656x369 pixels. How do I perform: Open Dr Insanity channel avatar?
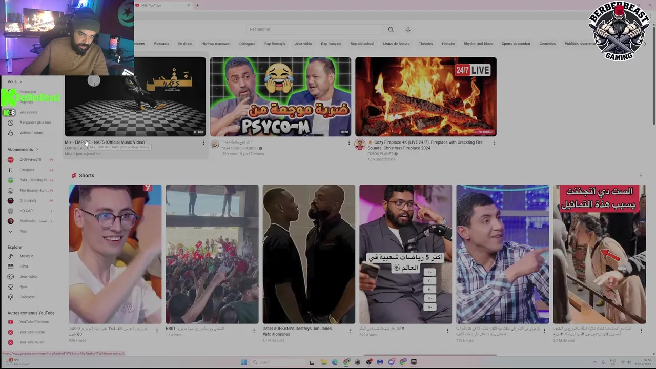pos(10,200)
